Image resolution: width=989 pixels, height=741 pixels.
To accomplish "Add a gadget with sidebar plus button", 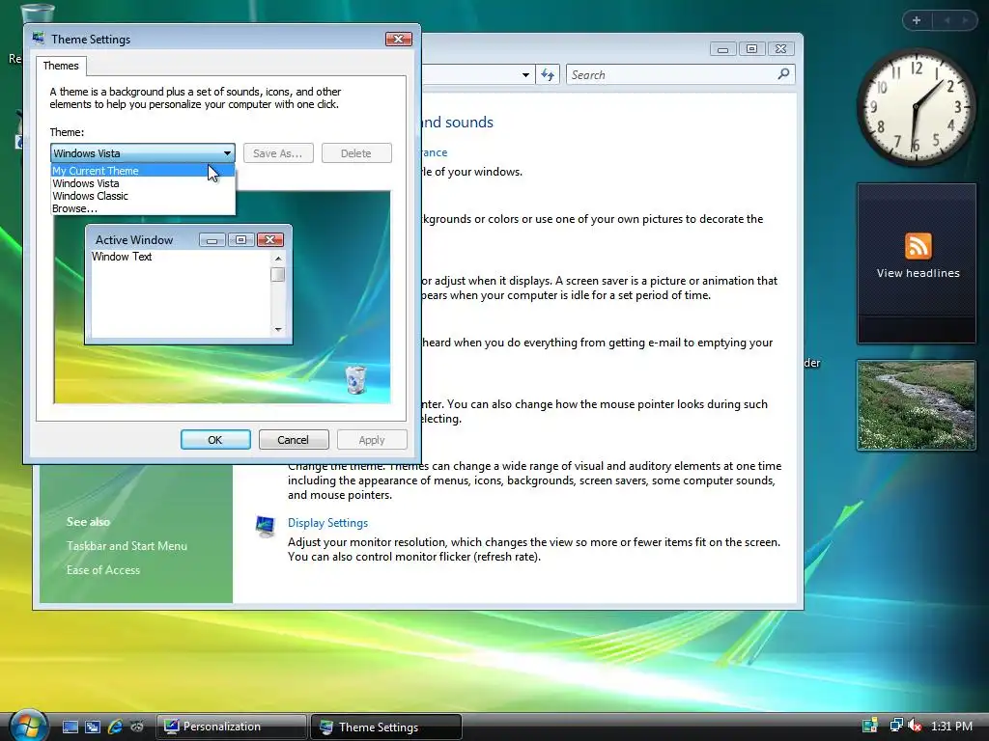I will [918, 20].
